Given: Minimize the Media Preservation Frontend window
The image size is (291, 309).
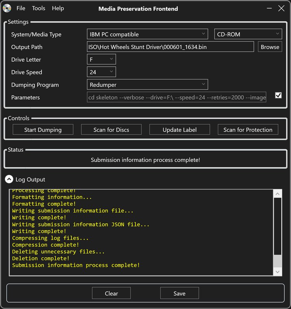Looking at the screenshot, I should (x=269, y=8).
